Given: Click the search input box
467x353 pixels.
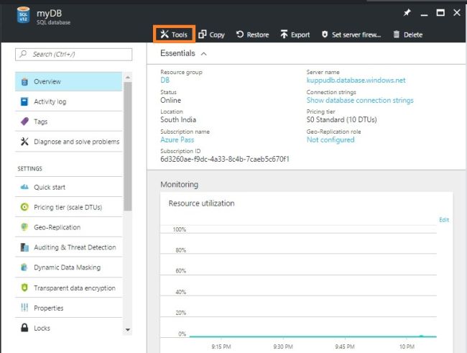Looking at the screenshot, I should 73,54.
